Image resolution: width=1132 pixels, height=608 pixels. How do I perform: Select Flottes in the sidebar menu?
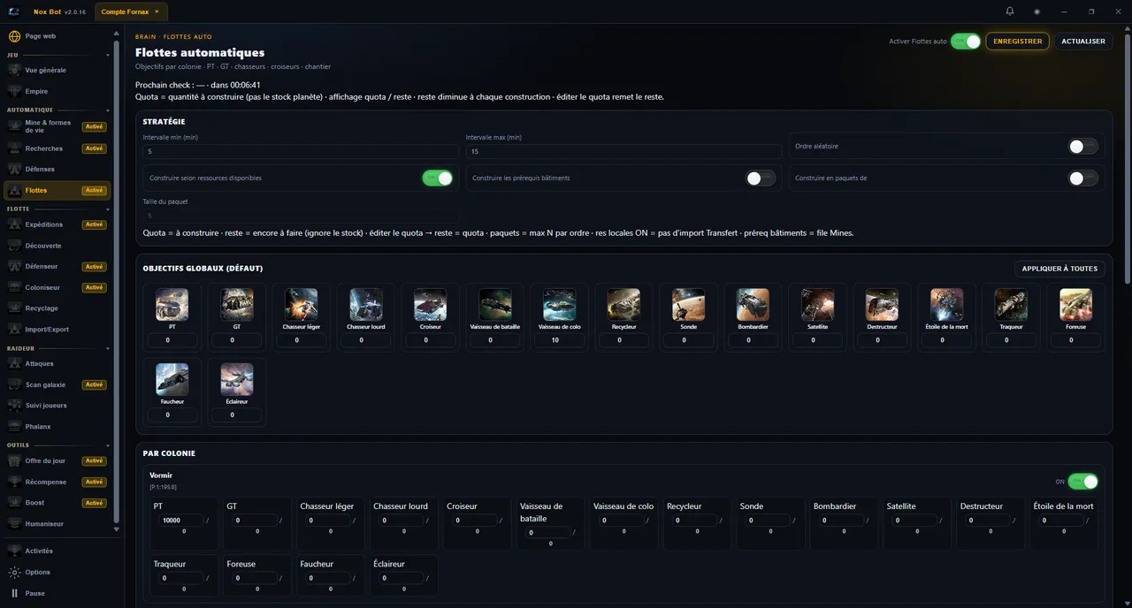[x=57, y=190]
